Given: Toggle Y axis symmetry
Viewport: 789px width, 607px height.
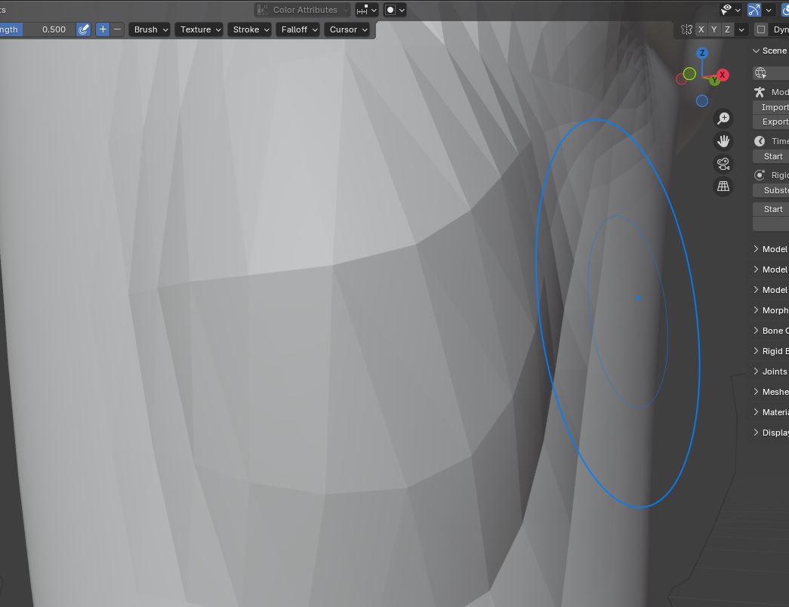Looking at the screenshot, I should coord(714,29).
